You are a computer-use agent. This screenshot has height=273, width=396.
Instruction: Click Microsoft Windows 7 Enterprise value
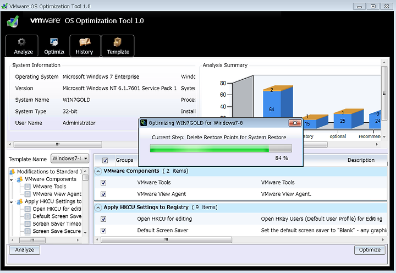[x=101, y=77]
